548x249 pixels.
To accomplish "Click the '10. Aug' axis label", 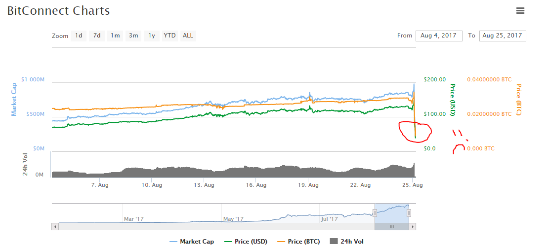I will tap(152, 185).
